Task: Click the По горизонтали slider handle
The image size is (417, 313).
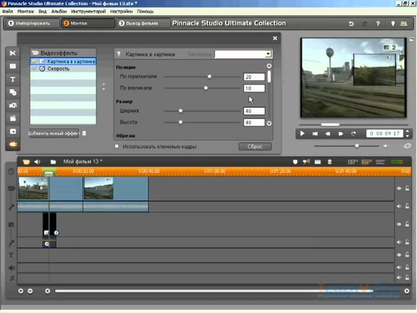Action: pos(209,77)
